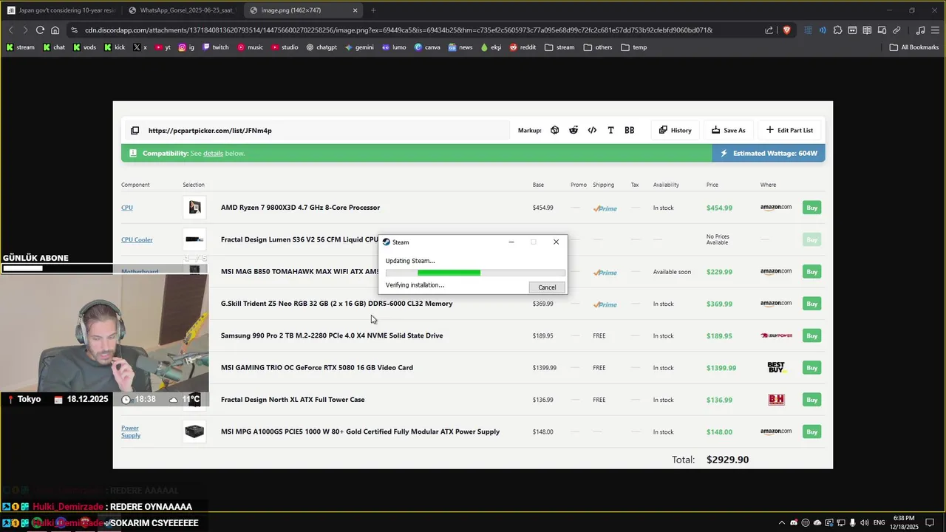Select the plain text T markup icon

pyautogui.click(x=610, y=130)
